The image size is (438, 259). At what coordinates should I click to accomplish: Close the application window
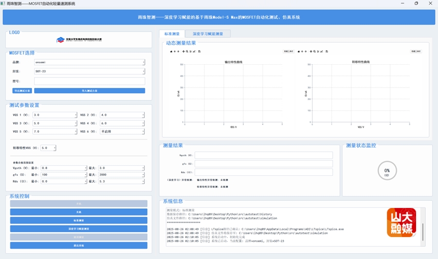click(x=430, y=3)
